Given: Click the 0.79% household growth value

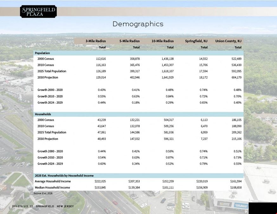Looking at the screenshot, I should (204, 164).
